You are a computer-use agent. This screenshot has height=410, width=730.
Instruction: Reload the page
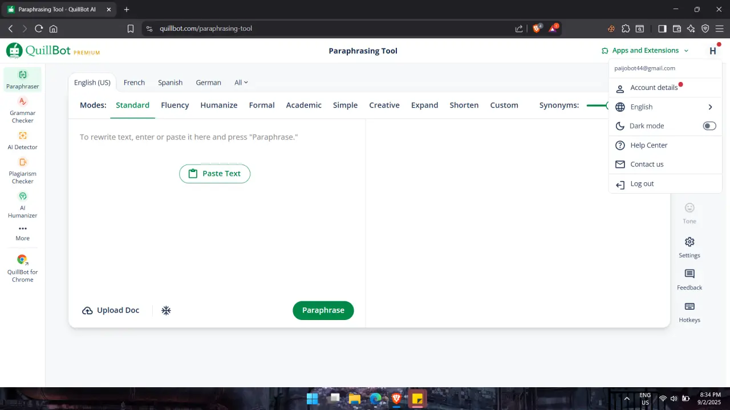pos(39,28)
